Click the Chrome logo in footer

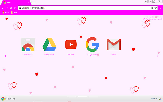8,98
